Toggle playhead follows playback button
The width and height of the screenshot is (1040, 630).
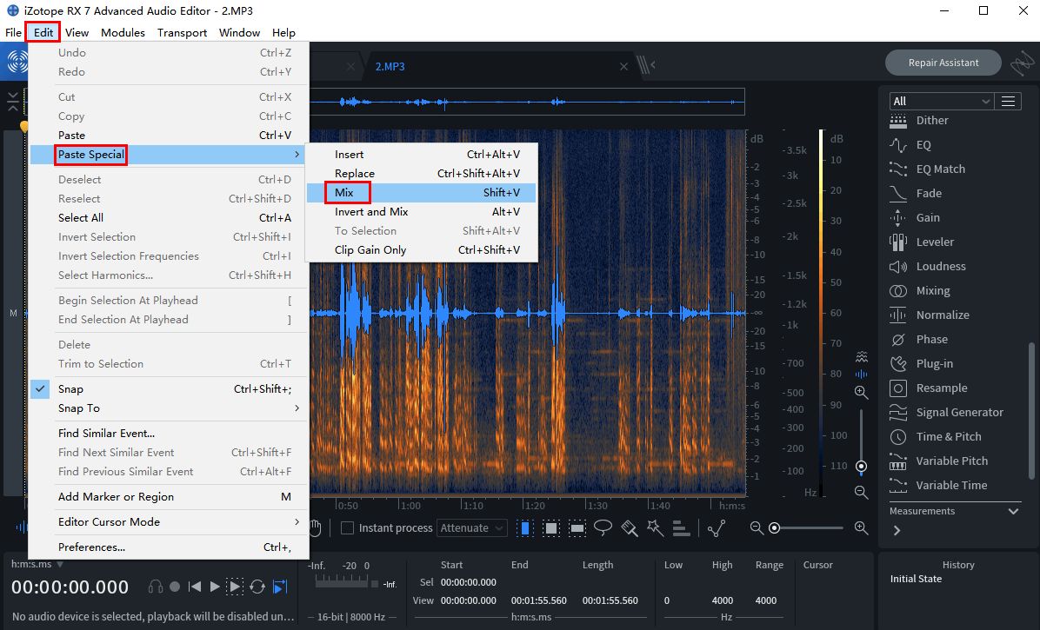point(281,587)
